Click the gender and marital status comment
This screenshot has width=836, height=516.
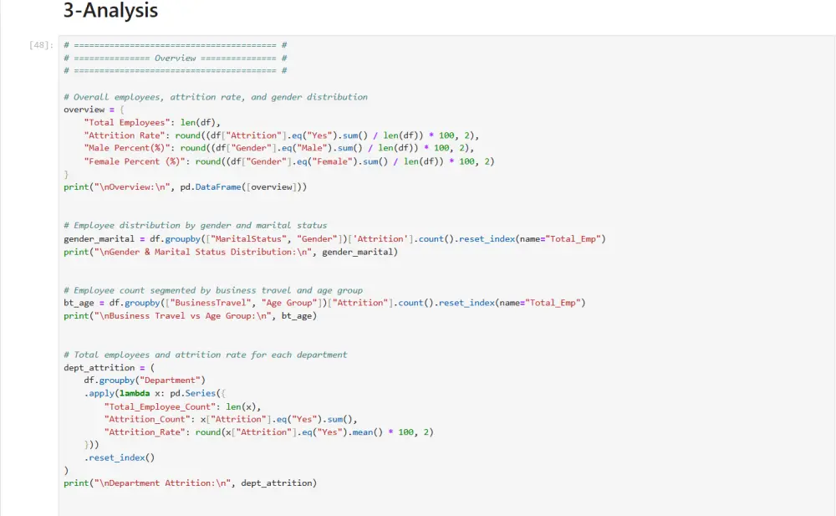coord(195,225)
